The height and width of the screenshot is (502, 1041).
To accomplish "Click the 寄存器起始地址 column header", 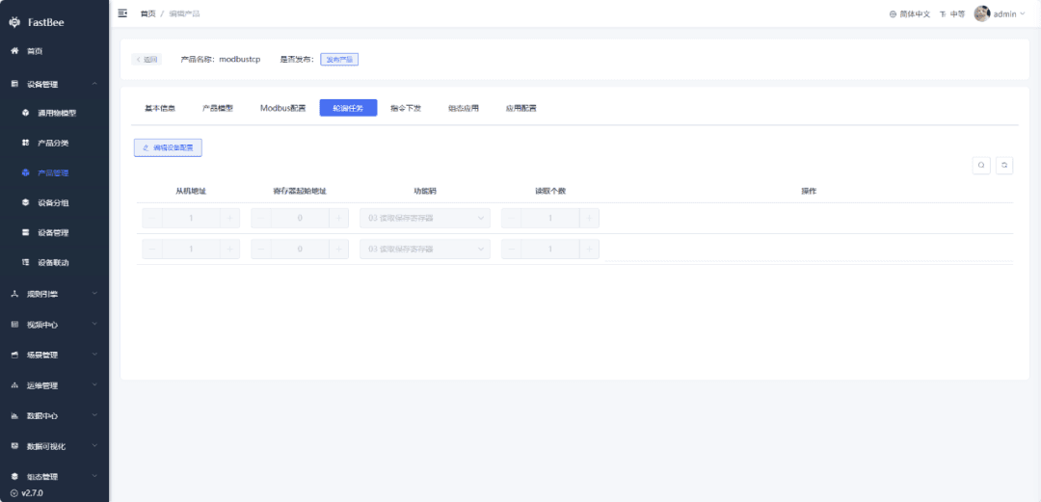I will pyautogui.click(x=300, y=191).
